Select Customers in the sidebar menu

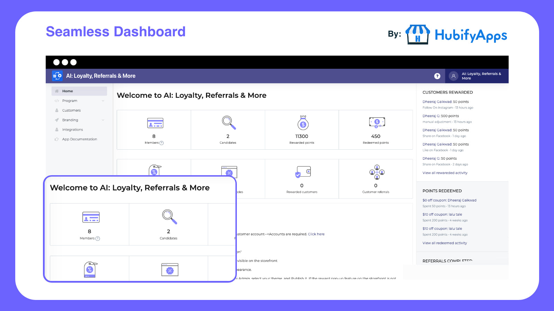pos(71,110)
